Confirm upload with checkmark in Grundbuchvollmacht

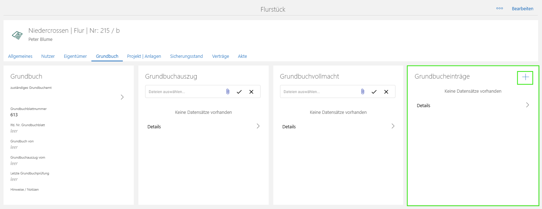tap(374, 92)
